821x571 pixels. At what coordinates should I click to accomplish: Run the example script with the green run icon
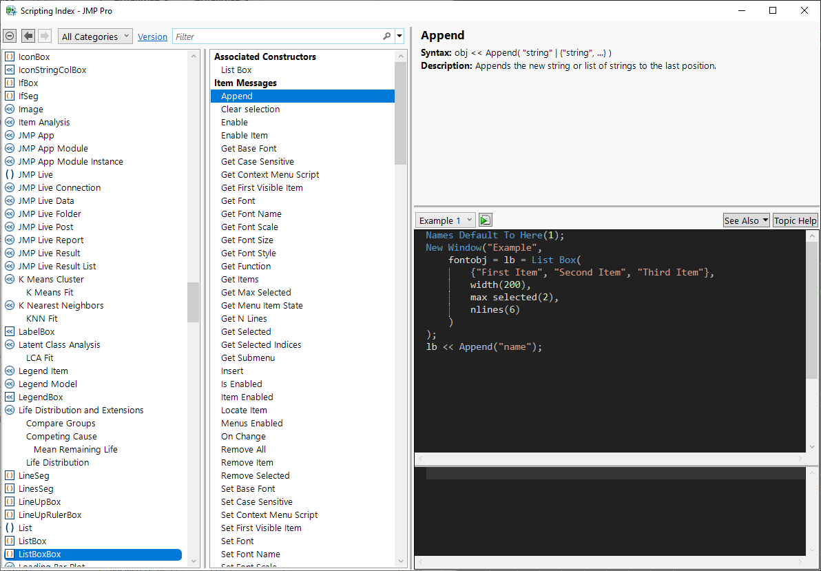[x=485, y=220]
